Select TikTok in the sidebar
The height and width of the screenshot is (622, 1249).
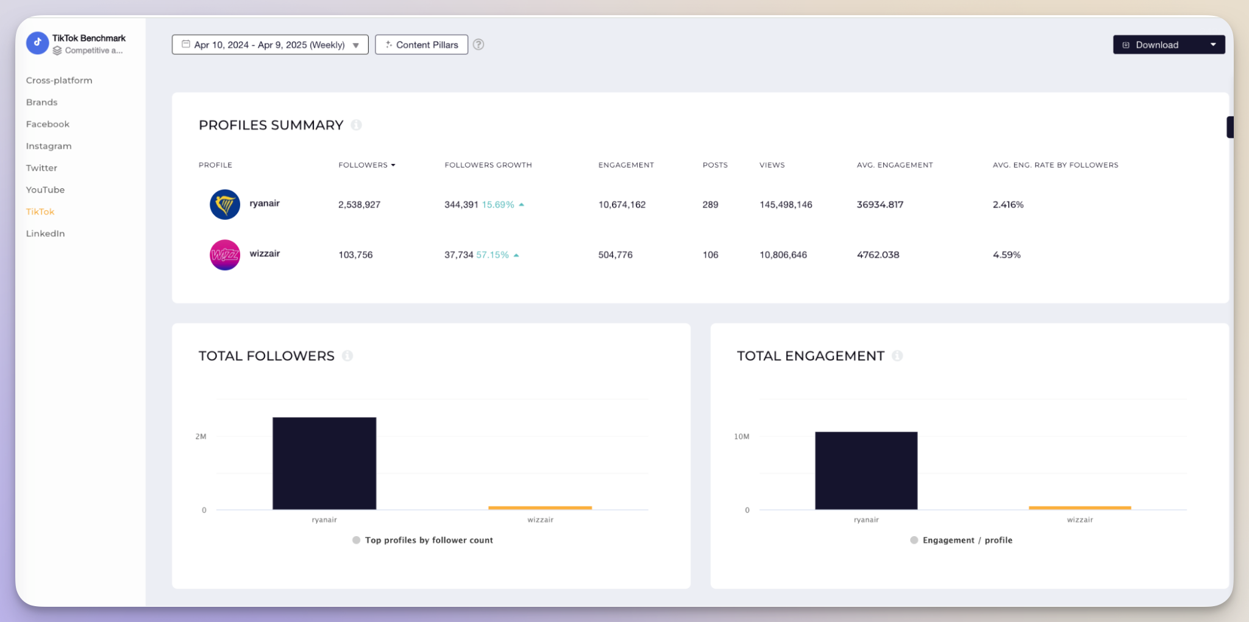click(40, 212)
